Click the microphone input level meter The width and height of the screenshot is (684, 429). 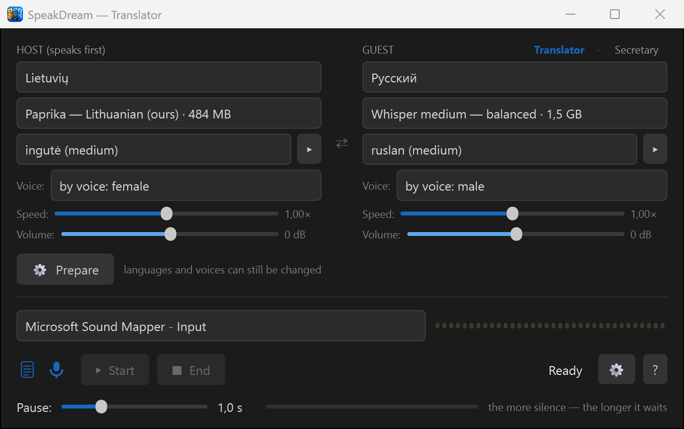[550, 326]
